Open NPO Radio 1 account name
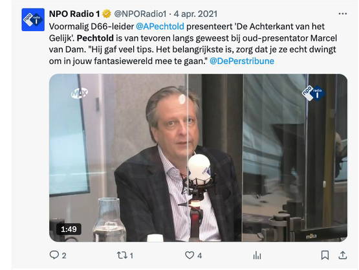The image size is (359, 270). pyautogui.click(x=74, y=14)
